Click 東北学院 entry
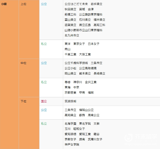Viewport: 160px width, 149px height. 85,124
